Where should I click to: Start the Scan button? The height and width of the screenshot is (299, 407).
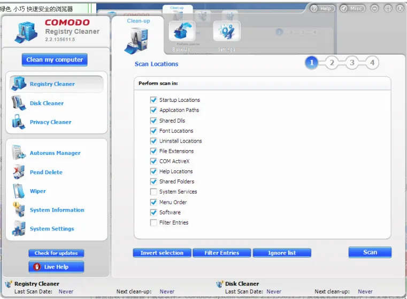click(370, 252)
